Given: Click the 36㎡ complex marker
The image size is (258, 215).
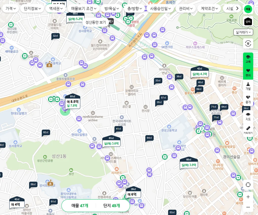Looking at the screenshot, I should (179, 77).
